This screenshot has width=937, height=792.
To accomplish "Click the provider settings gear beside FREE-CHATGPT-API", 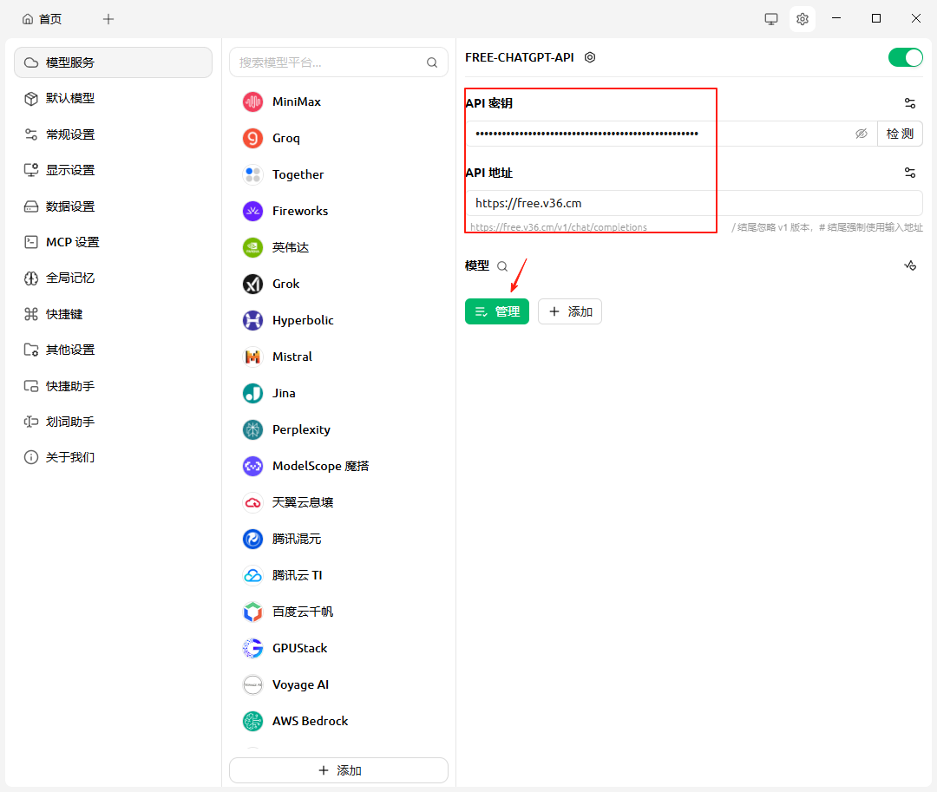I will tap(590, 57).
